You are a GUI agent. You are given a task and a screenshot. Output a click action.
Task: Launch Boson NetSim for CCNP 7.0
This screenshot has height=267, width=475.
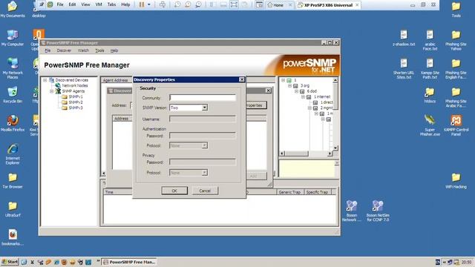click(378, 211)
